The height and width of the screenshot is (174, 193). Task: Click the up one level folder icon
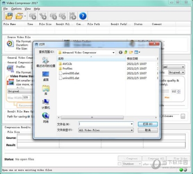pyautogui.click(x=126, y=52)
